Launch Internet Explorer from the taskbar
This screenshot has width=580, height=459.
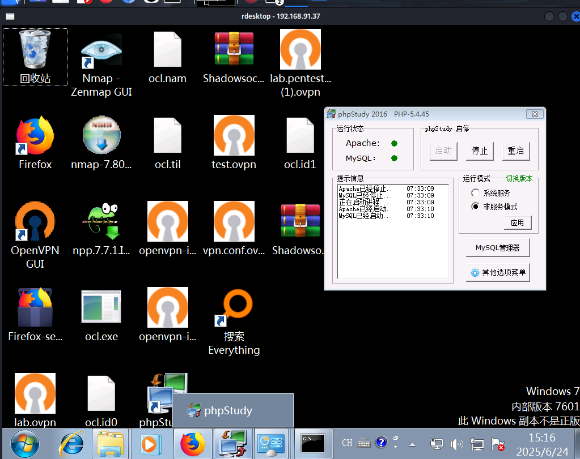click(x=71, y=444)
